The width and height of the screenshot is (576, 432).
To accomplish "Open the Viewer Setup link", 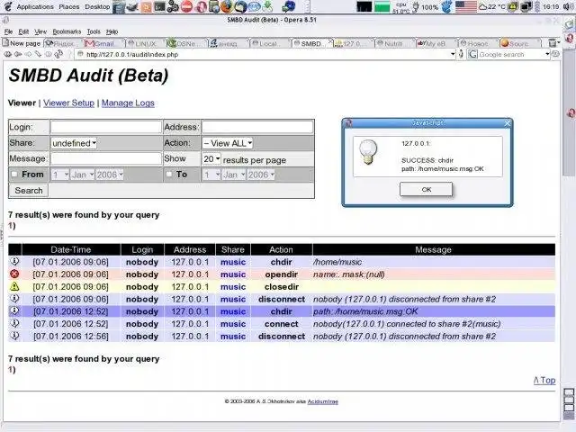I will [x=68, y=103].
